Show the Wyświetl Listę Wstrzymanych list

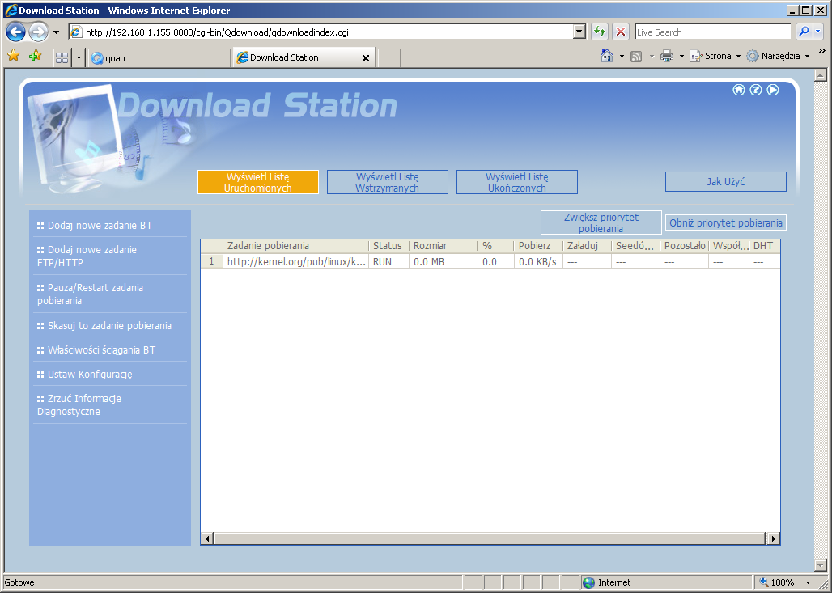388,182
